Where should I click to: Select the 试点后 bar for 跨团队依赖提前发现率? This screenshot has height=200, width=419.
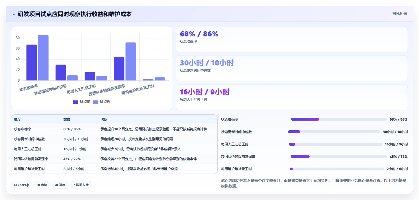131,61
